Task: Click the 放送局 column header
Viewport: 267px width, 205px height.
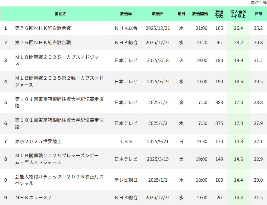Action: coord(126,14)
